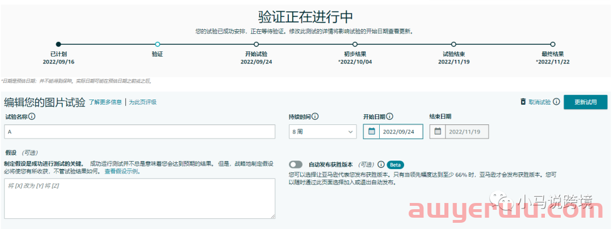Click the 更新试用 button

point(585,102)
